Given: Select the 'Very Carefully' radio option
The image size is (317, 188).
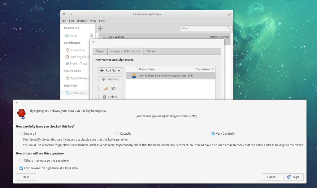Looking at the screenshot, I should pos(213,134).
